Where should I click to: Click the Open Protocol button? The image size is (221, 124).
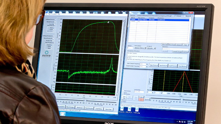click(x=154, y=65)
